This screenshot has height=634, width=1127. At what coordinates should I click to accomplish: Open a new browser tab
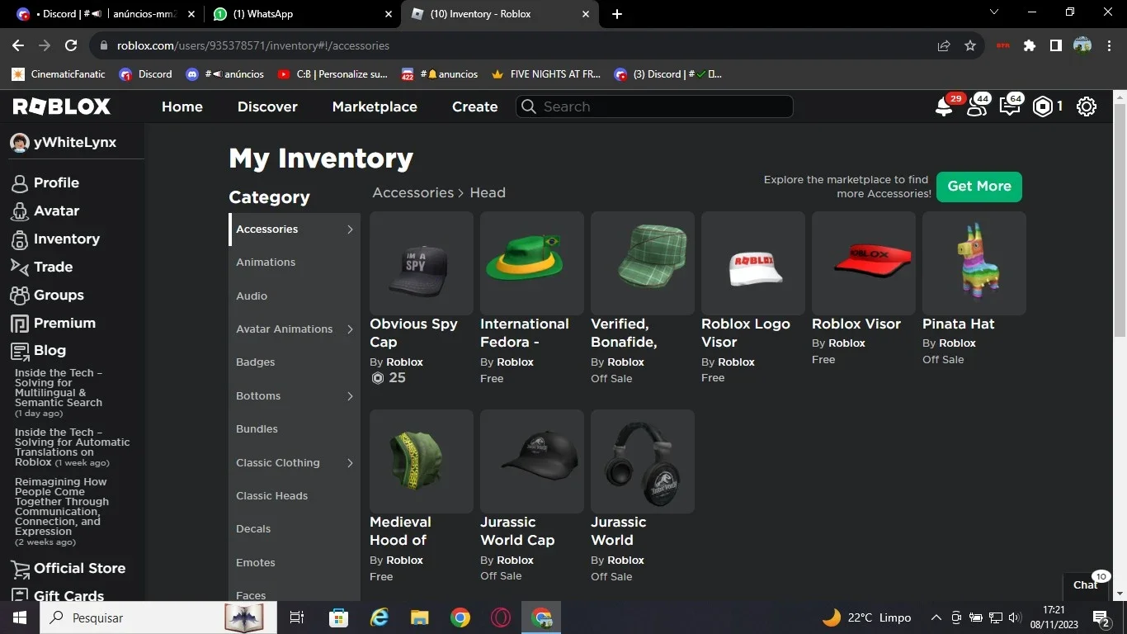(617, 14)
